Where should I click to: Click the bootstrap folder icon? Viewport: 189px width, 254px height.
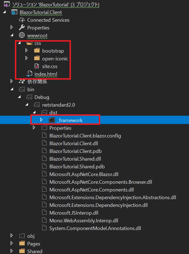click(x=37, y=51)
